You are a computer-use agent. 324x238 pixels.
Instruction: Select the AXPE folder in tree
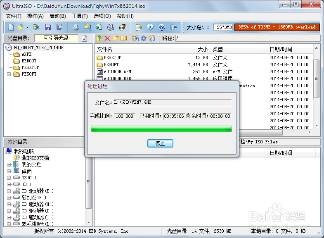point(27,54)
